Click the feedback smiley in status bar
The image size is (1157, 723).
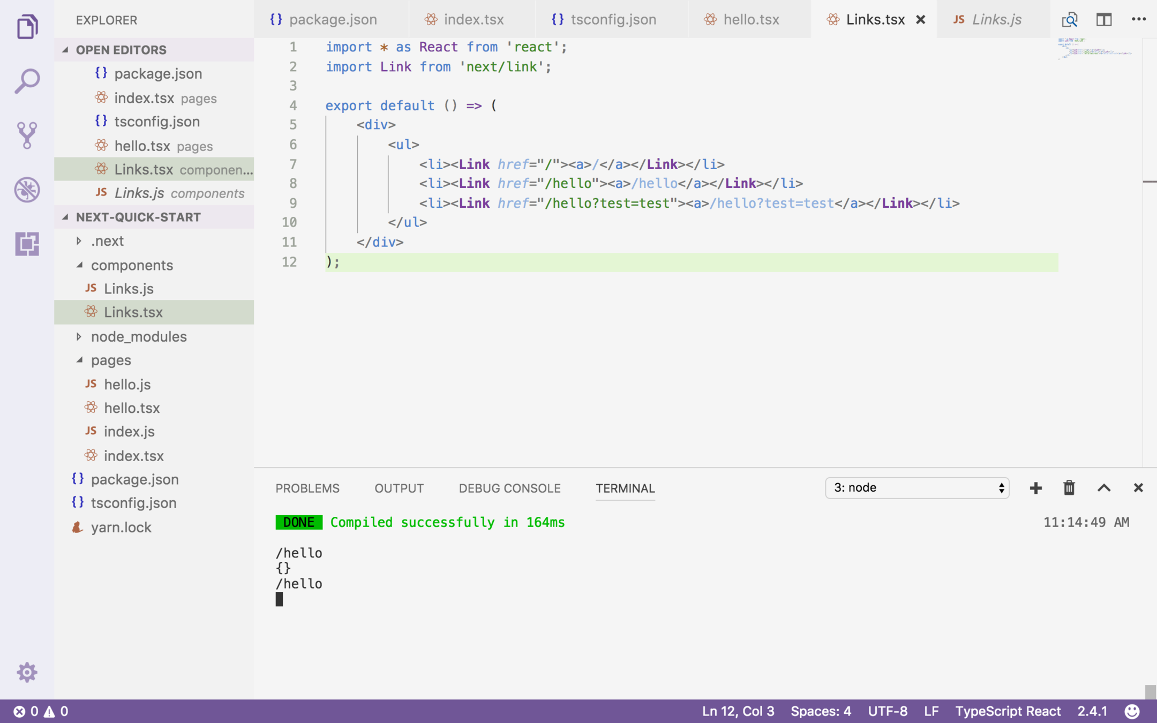[x=1132, y=711]
